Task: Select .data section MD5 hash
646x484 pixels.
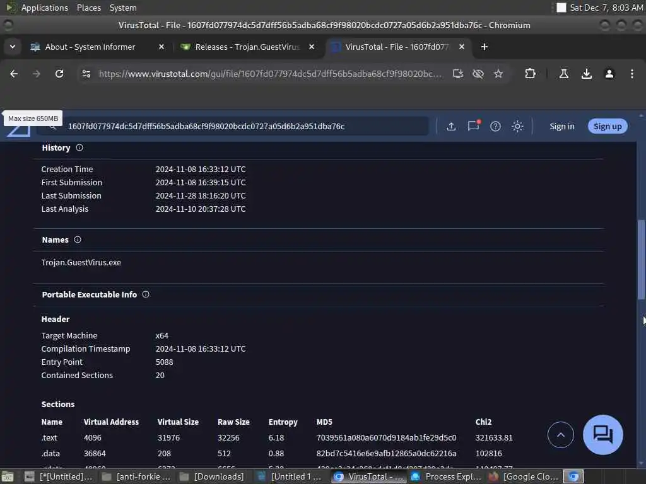Action: pos(386,453)
